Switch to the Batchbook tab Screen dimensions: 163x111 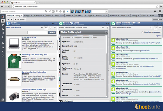(38, 16)
